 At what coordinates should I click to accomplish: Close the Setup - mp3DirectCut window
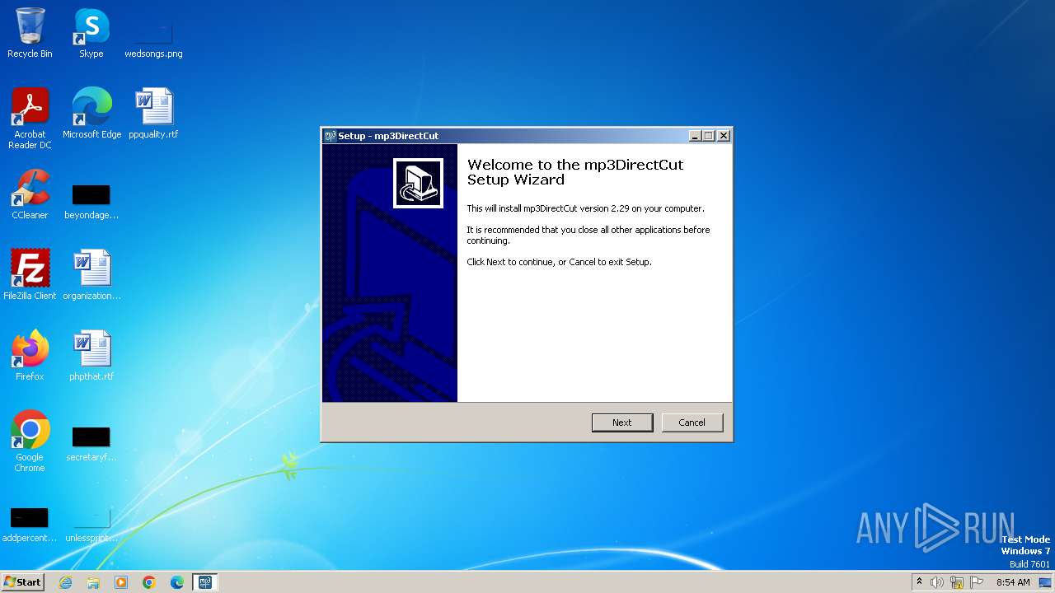click(x=724, y=136)
